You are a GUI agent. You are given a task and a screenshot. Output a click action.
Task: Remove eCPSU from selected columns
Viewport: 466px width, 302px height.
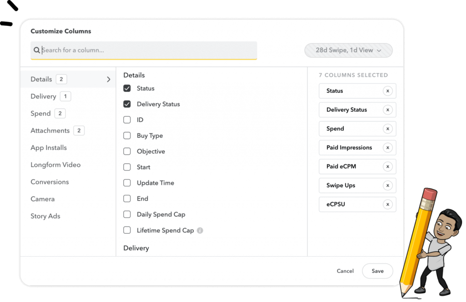(x=388, y=204)
